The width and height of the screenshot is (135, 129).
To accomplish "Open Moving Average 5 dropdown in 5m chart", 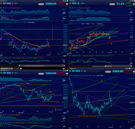I will [21, 8].
